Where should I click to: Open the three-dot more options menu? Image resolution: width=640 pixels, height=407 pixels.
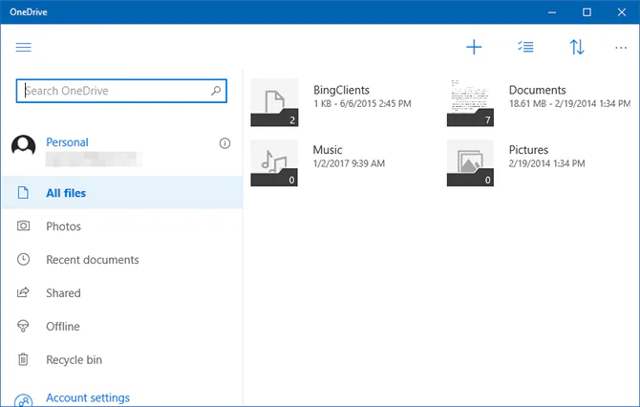(621, 48)
